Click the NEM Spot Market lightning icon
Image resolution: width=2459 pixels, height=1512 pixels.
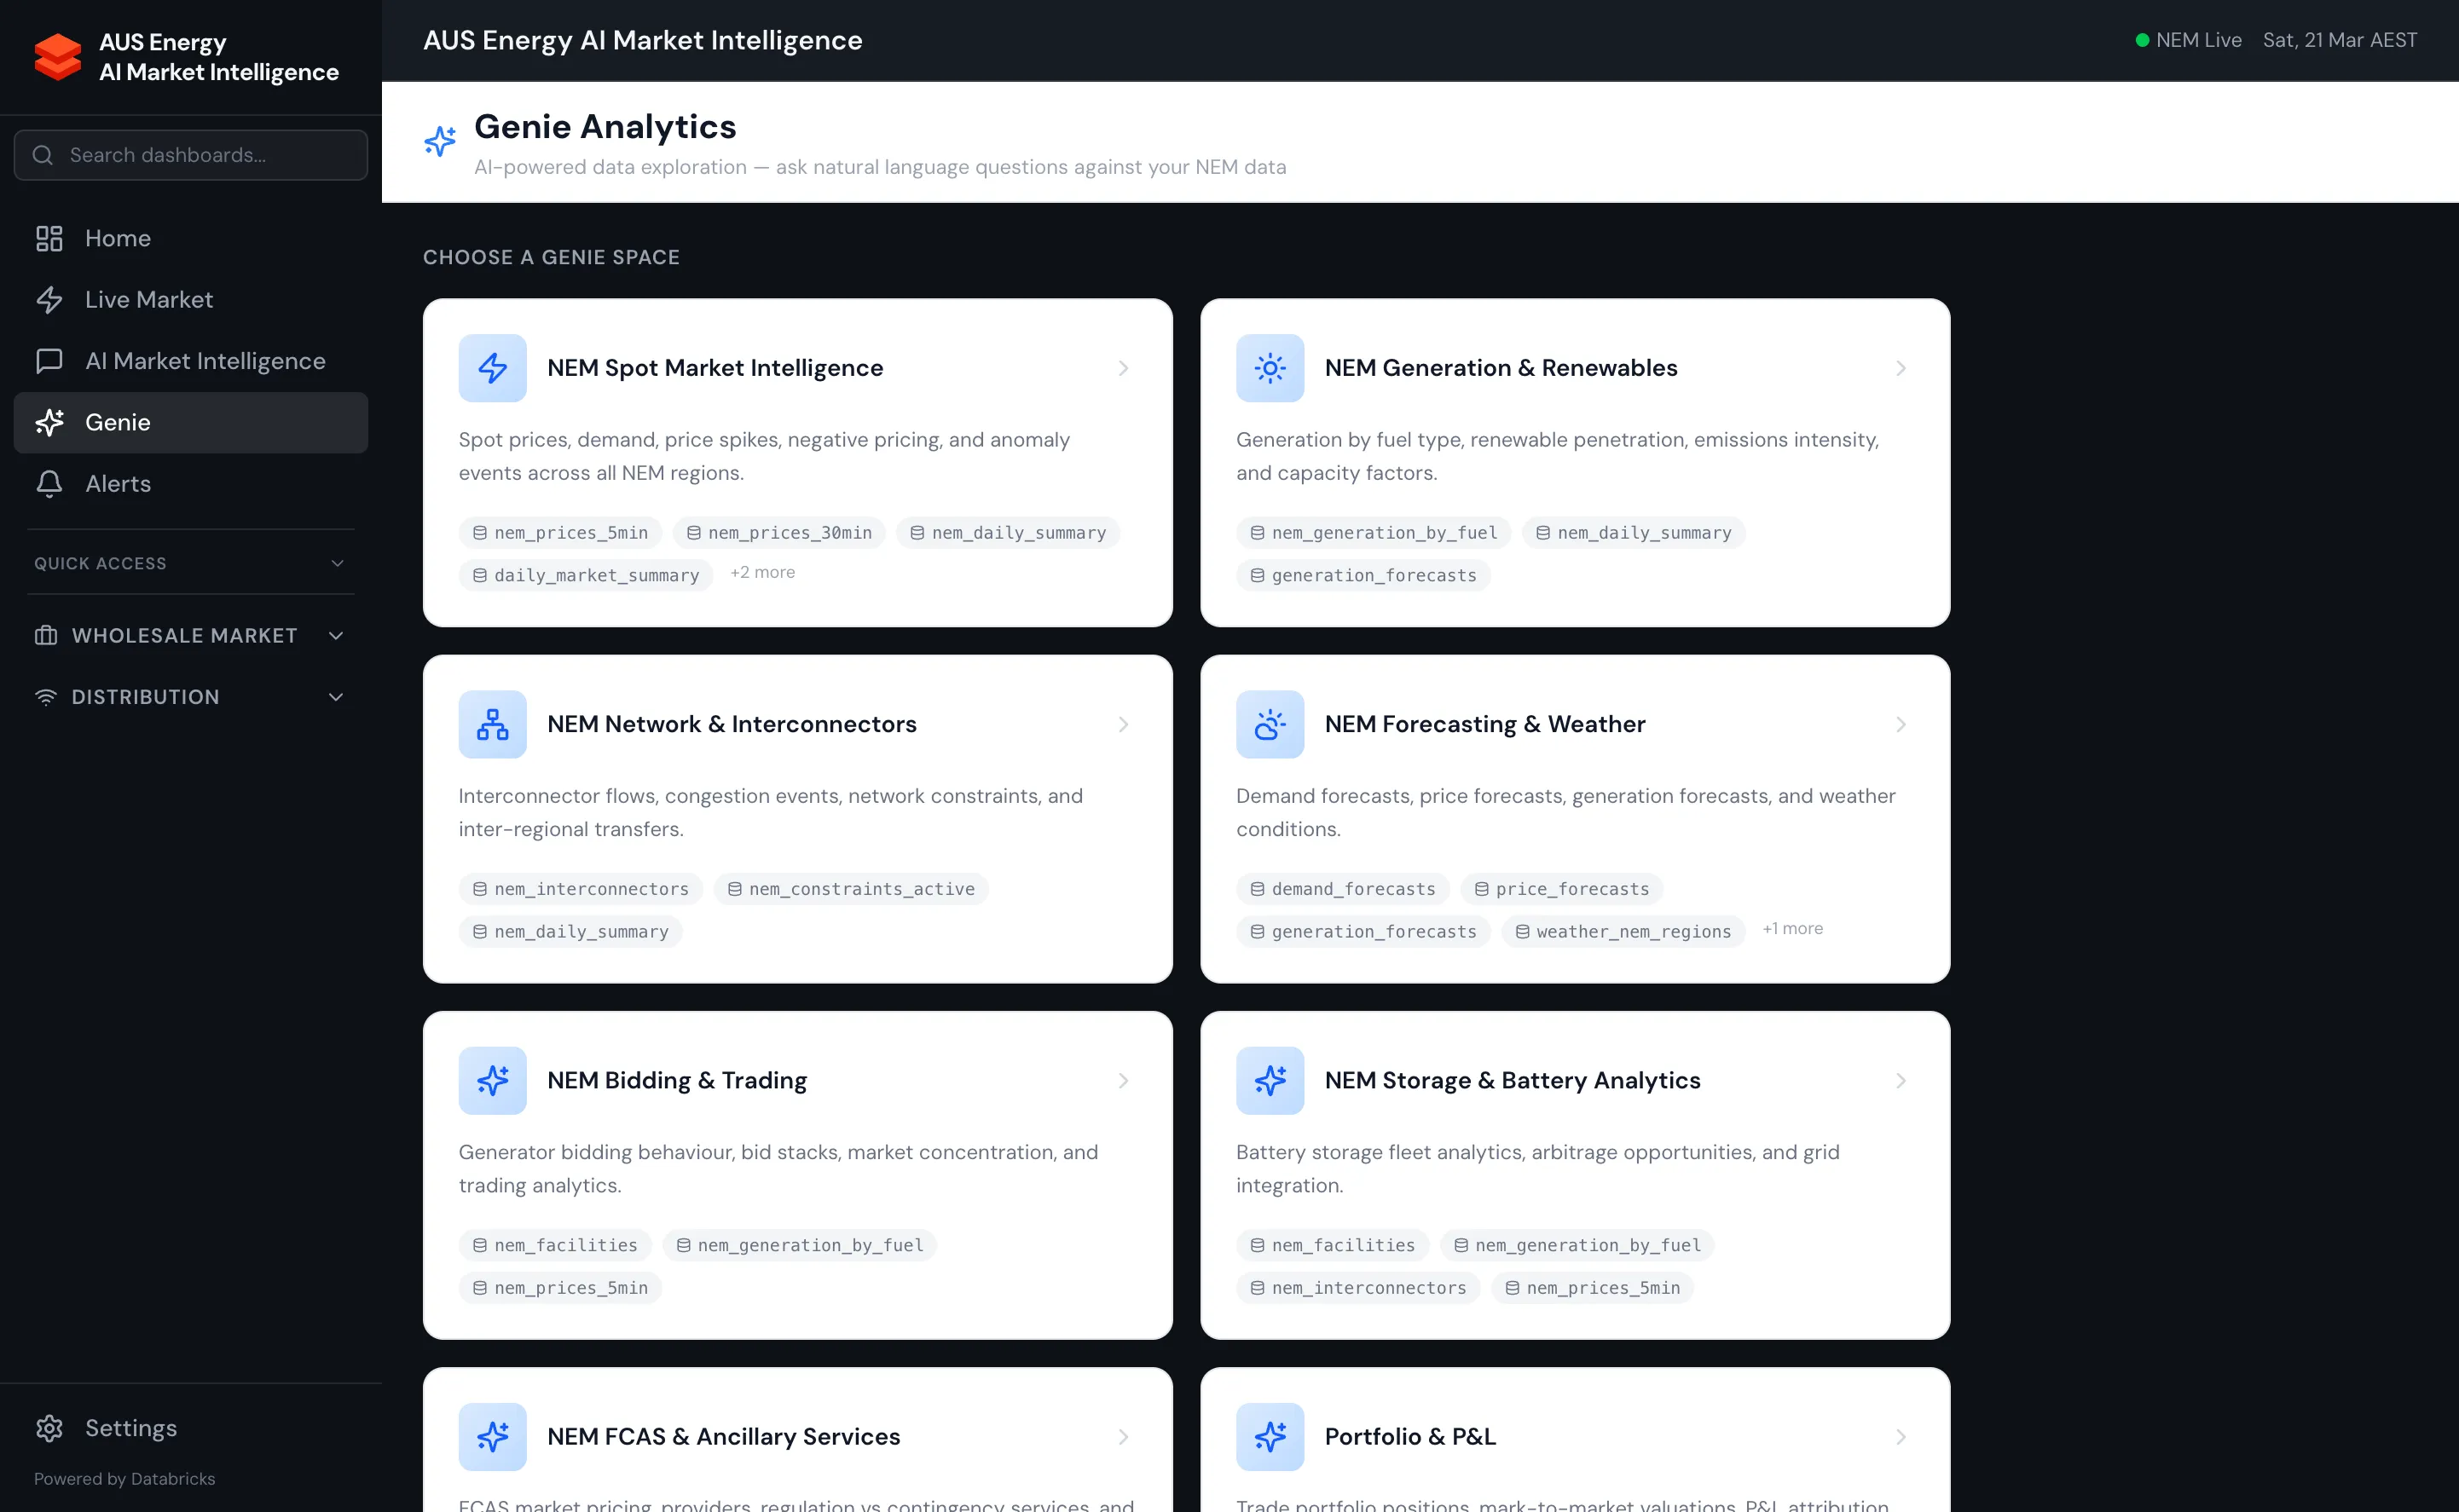(x=492, y=367)
